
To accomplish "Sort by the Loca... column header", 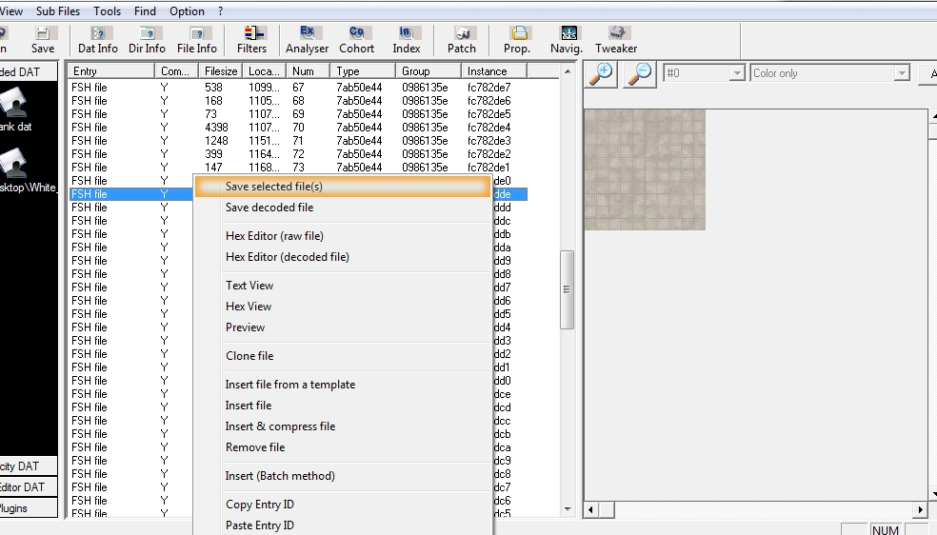I will point(264,71).
